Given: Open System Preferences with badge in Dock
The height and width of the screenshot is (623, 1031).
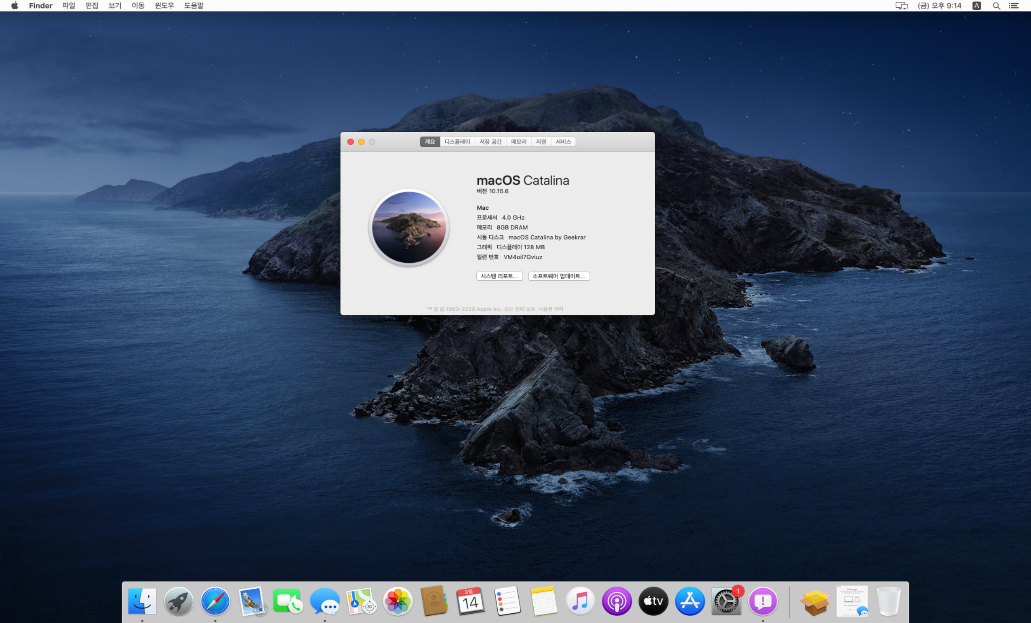Looking at the screenshot, I should tap(726, 601).
